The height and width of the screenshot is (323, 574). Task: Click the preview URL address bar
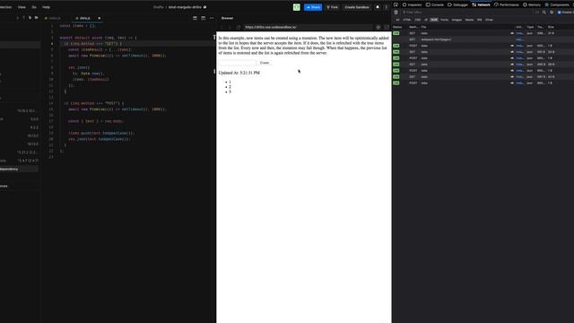[308, 27]
